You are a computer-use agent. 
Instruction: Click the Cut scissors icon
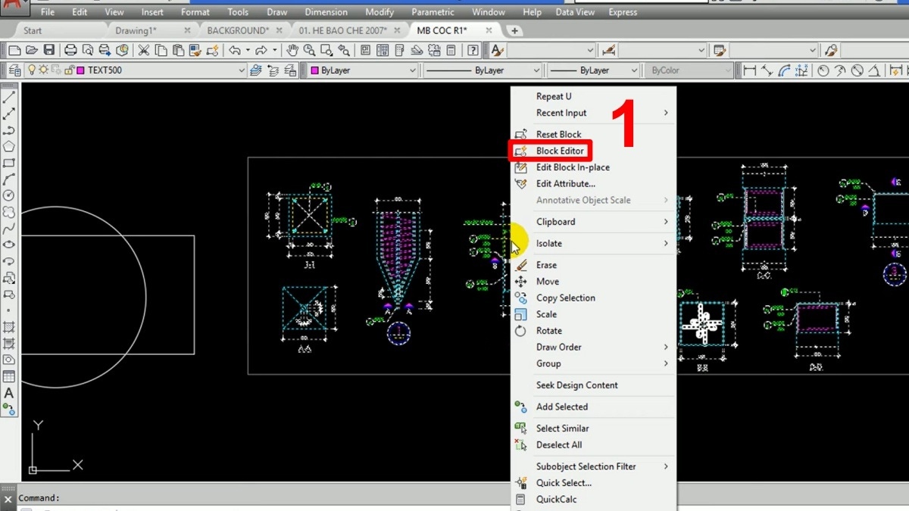click(x=144, y=51)
